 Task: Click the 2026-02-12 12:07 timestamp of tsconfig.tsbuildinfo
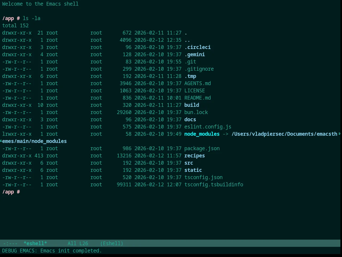click(x=158, y=184)
